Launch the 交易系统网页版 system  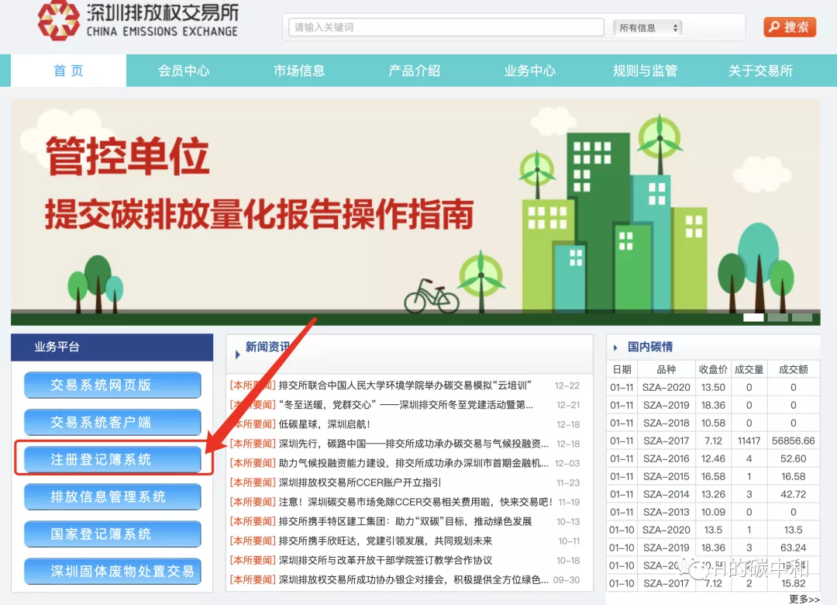tap(112, 385)
